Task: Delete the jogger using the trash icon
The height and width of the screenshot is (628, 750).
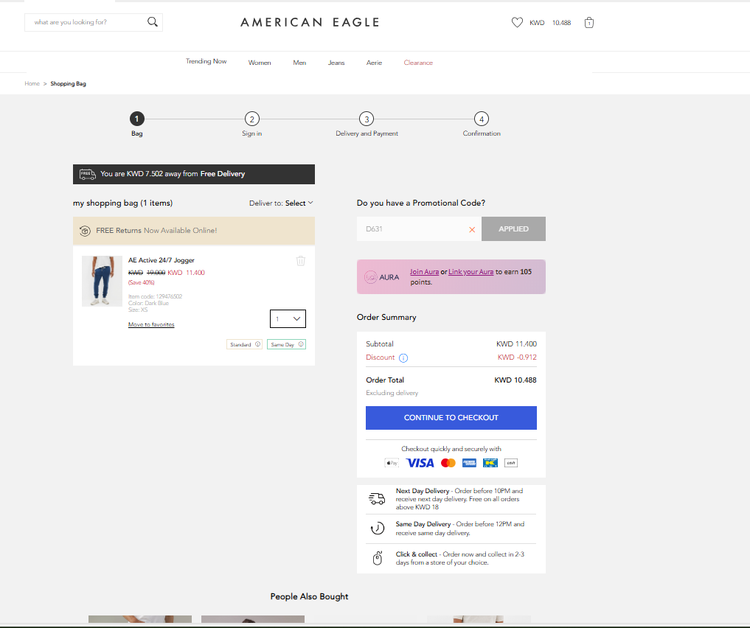Action: coord(300,261)
